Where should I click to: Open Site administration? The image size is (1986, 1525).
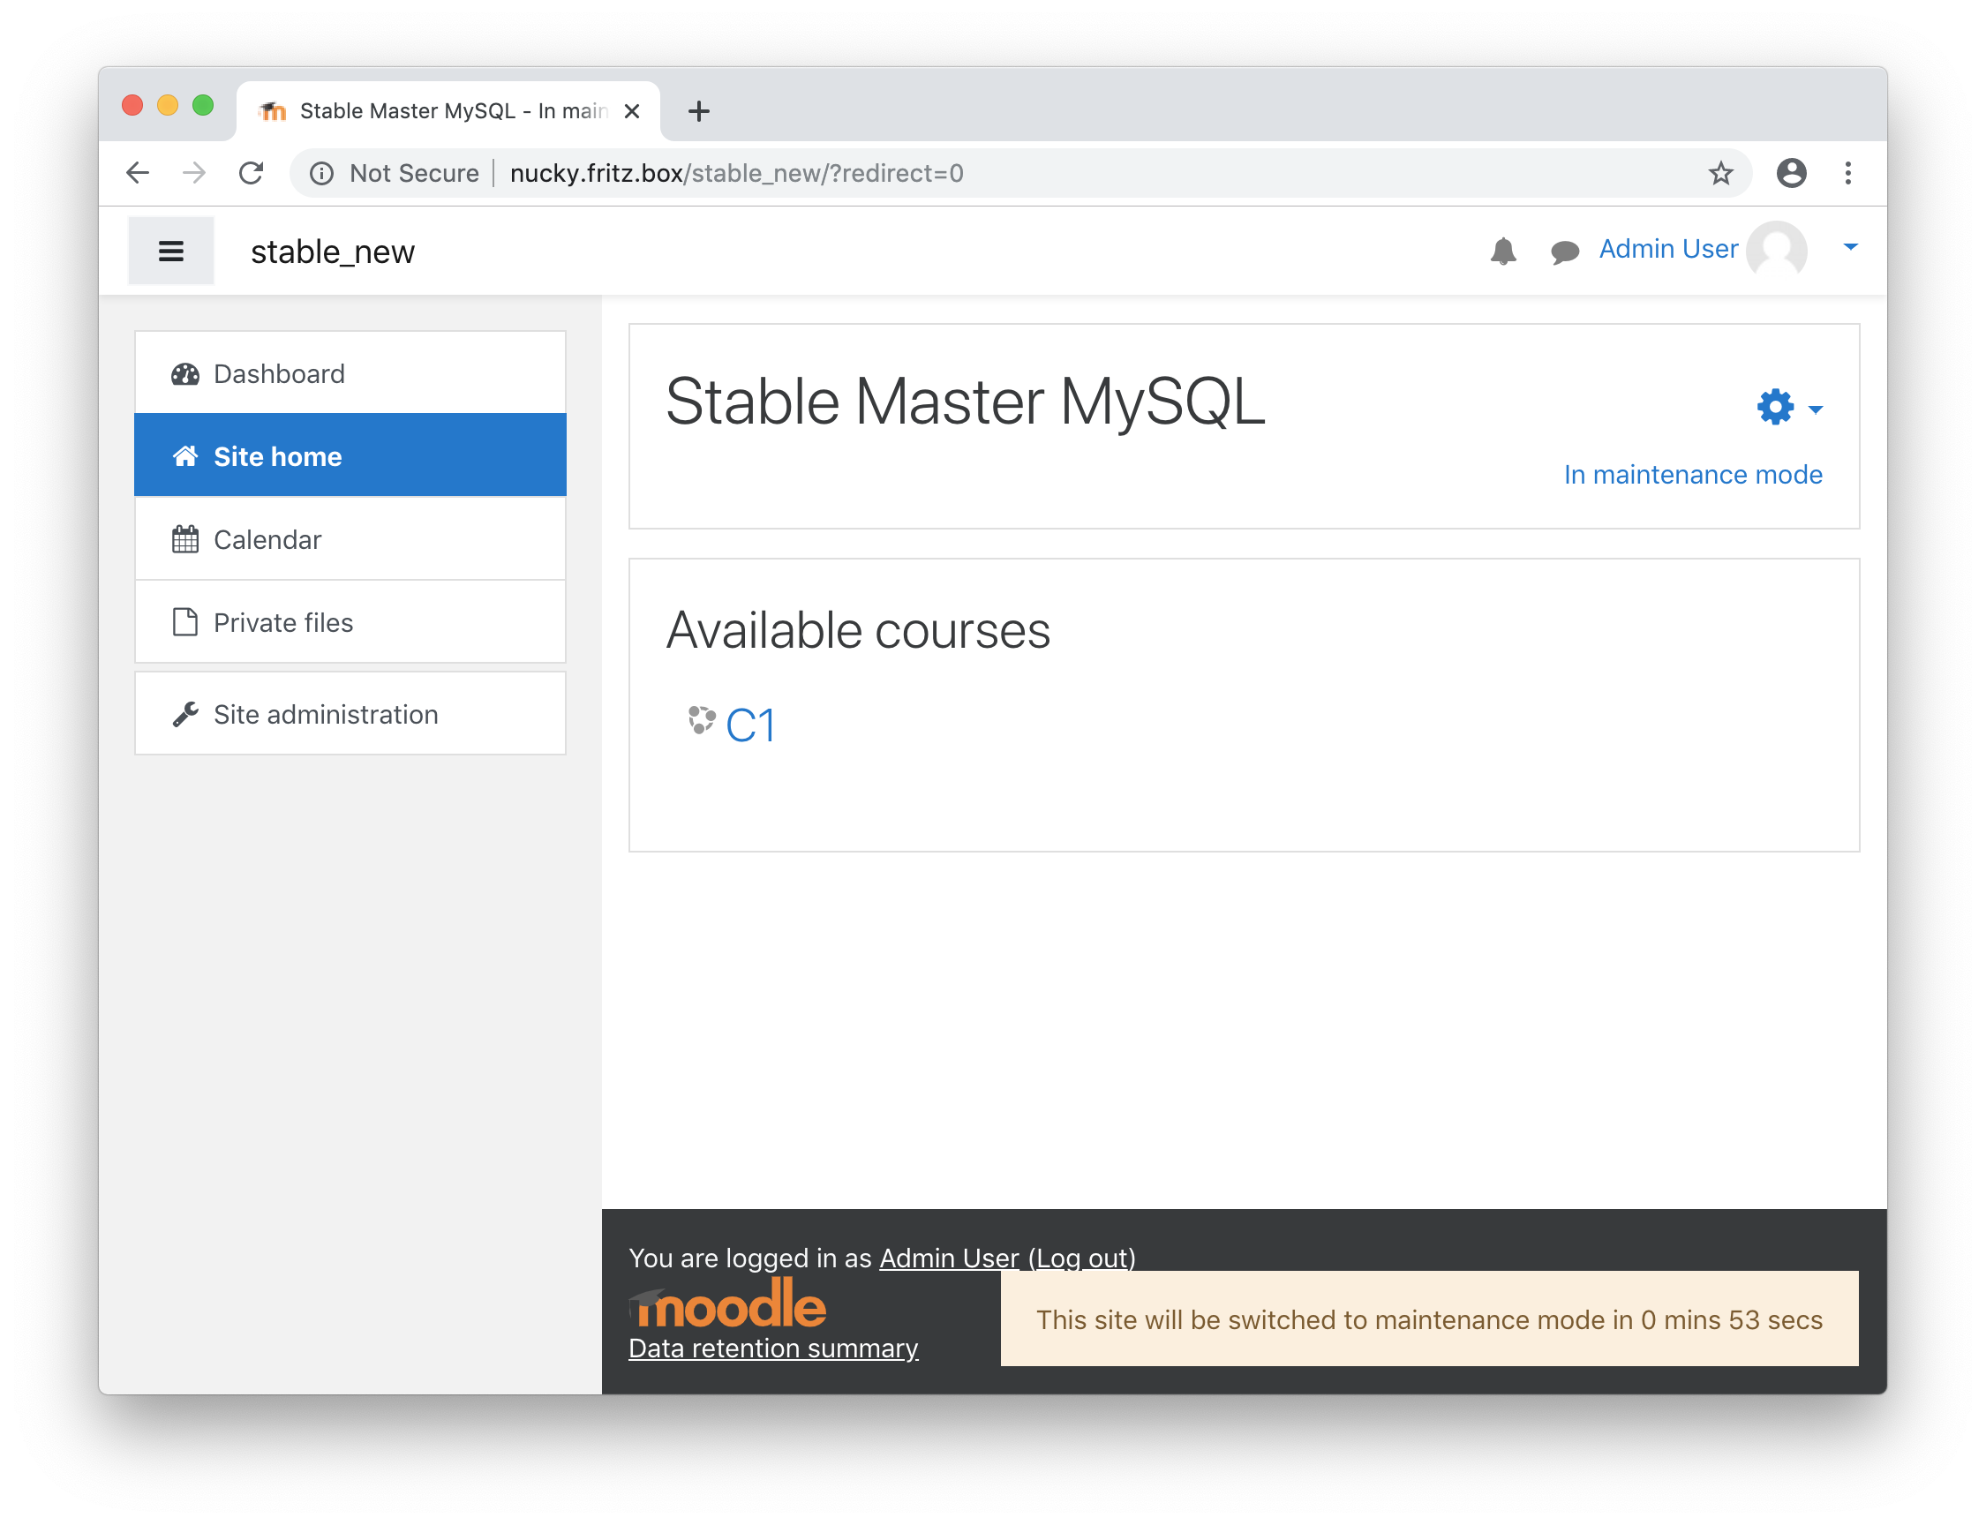350,713
